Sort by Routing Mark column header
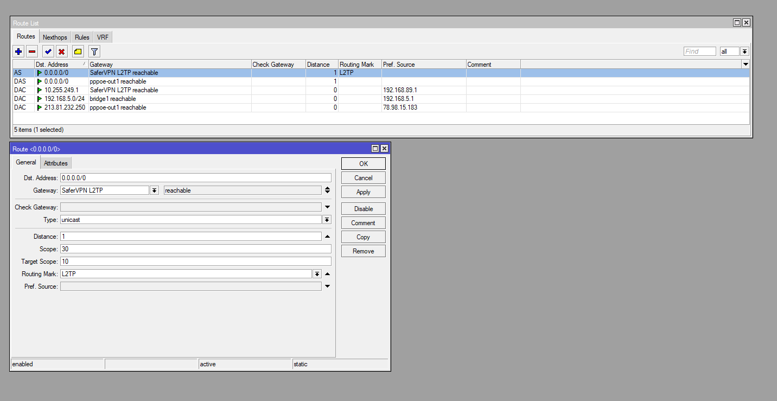Image resolution: width=777 pixels, height=401 pixels. click(360, 64)
